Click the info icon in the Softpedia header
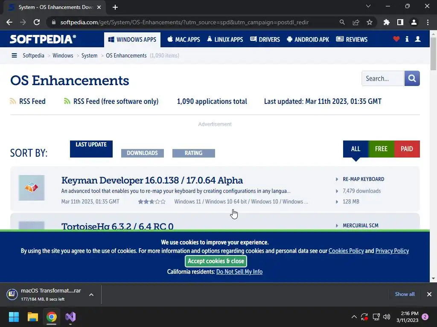The height and width of the screenshot is (327, 437). click(407, 39)
